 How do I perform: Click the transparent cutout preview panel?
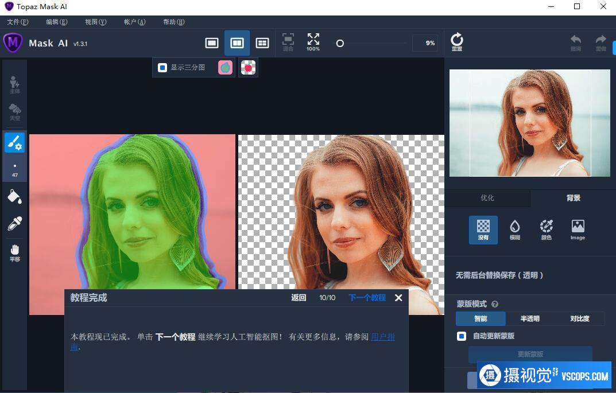[341, 212]
